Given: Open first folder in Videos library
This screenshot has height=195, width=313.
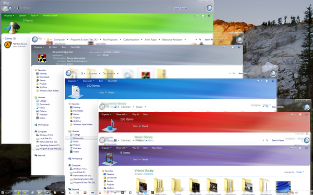Looking at the screenshot, I should tap(141, 185).
